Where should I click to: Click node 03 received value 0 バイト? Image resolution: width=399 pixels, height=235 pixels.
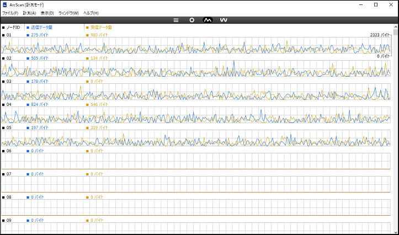[x=97, y=82]
